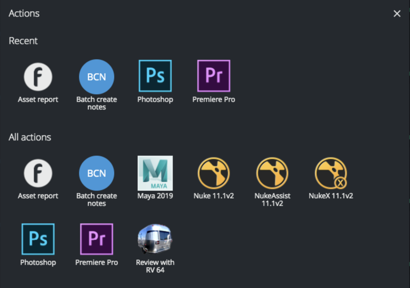
Task: Launch Premiere Pro under All actions
Action: [96, 239]
